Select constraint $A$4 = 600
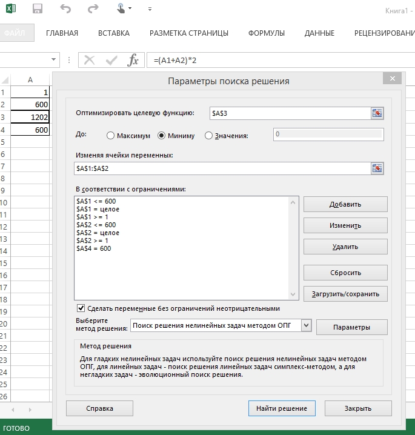Screen dimensions: 415x435 (x=94, y=248)
